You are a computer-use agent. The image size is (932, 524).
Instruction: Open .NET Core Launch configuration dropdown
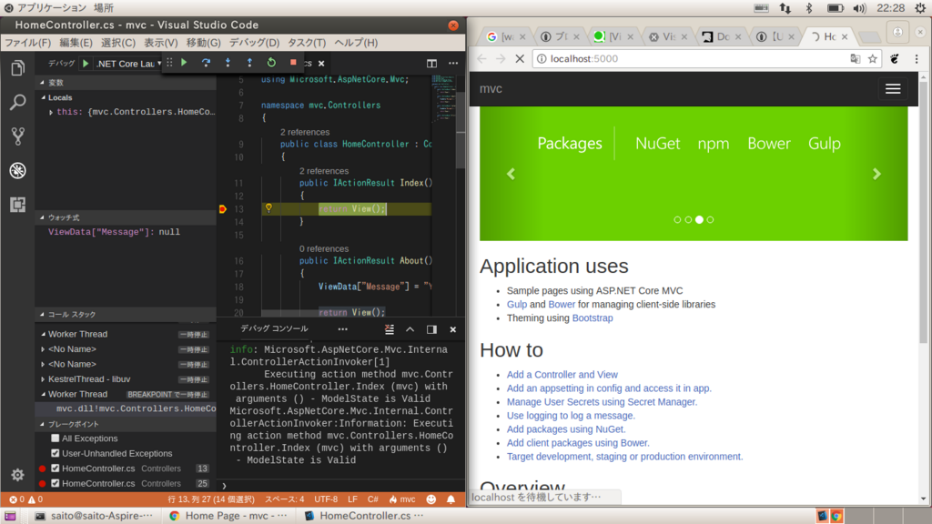point(128,64)
